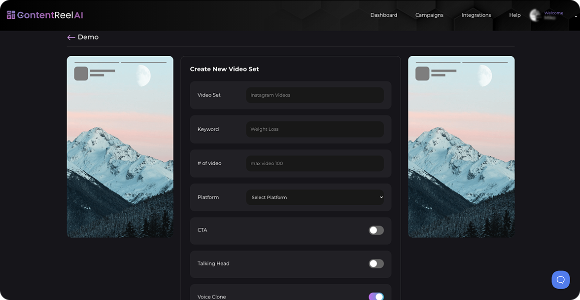Go to the Dashboard menu item

click(383, 15)
